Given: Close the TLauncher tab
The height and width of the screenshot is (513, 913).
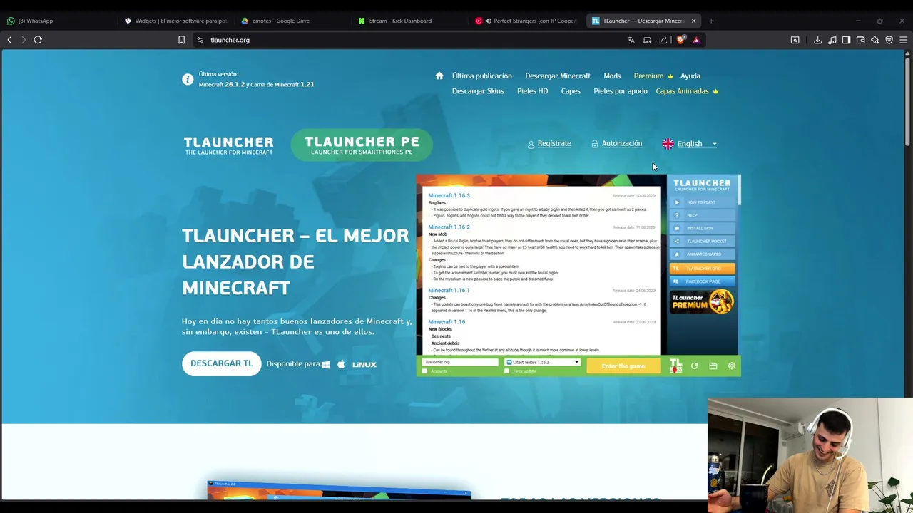Looking at the screenshot, I should (x=693, y=21).
